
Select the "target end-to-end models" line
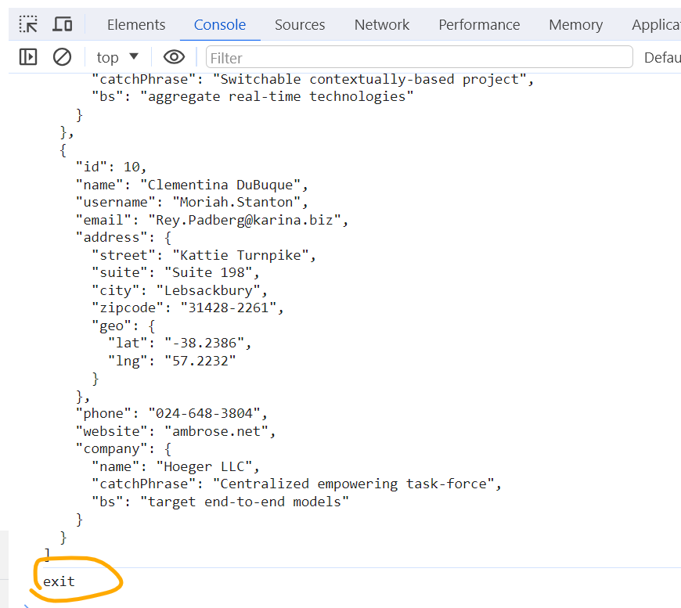pyautogui.click(x=220, y=502)
